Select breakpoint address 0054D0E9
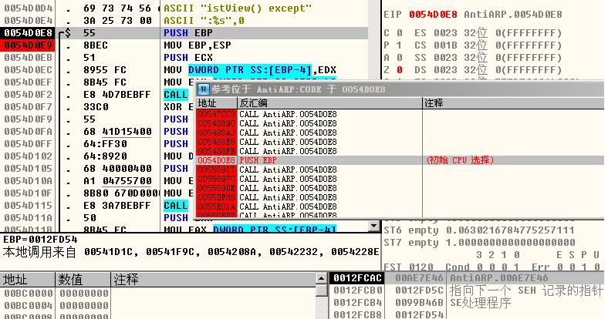The height and width of the screenshot is (319, 608). click(x=28, y=45)
